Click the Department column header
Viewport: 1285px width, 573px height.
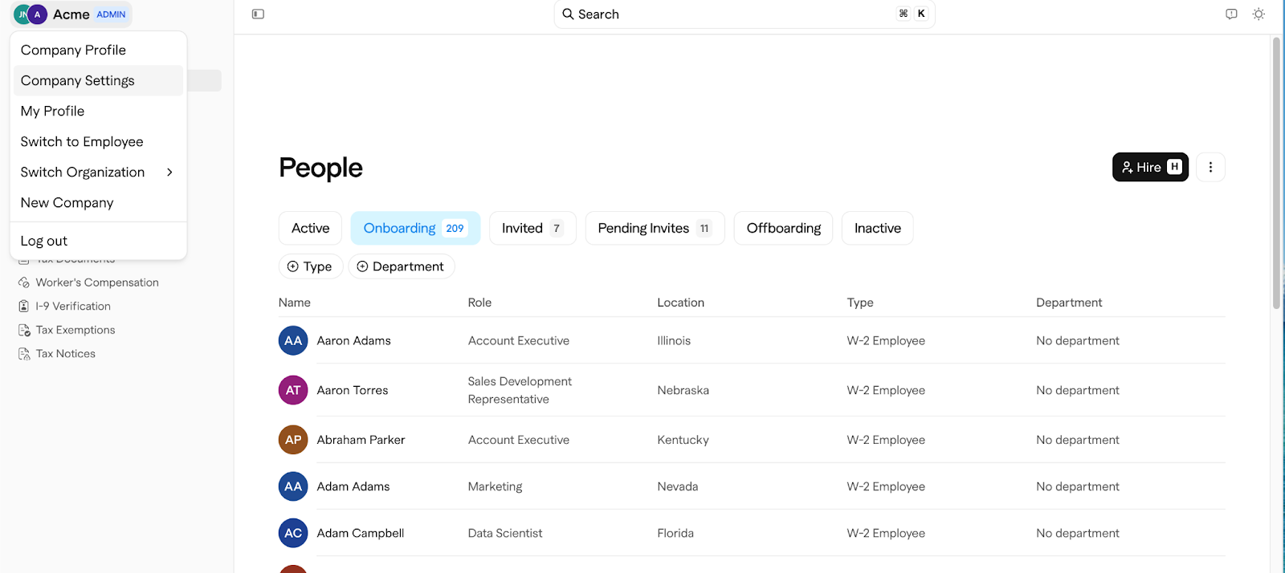point(1069,303)
